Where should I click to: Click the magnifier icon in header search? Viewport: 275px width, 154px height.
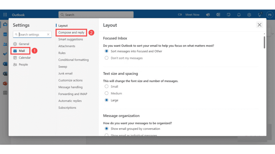click(x=62, y=15)
